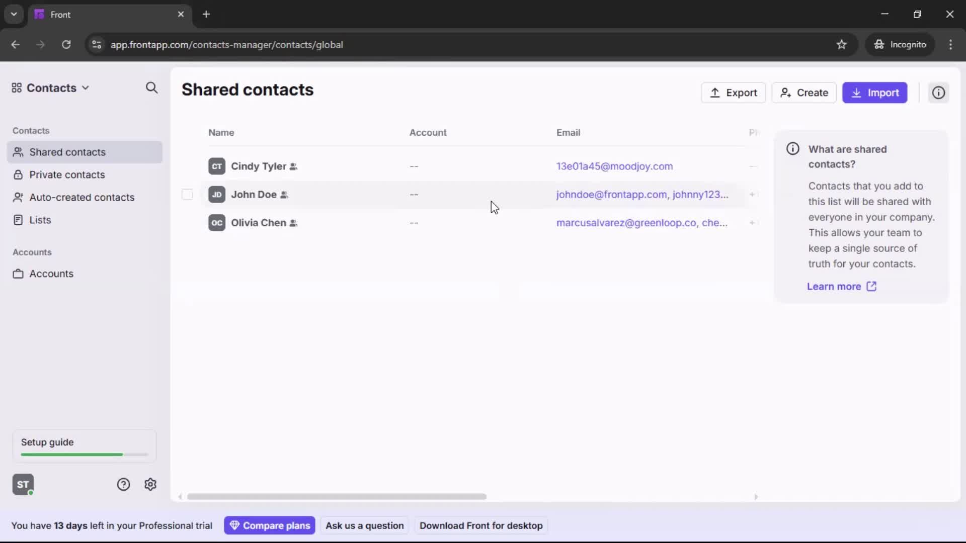Click the info icon beside Import
966x543 pixels.
(939, 93)
